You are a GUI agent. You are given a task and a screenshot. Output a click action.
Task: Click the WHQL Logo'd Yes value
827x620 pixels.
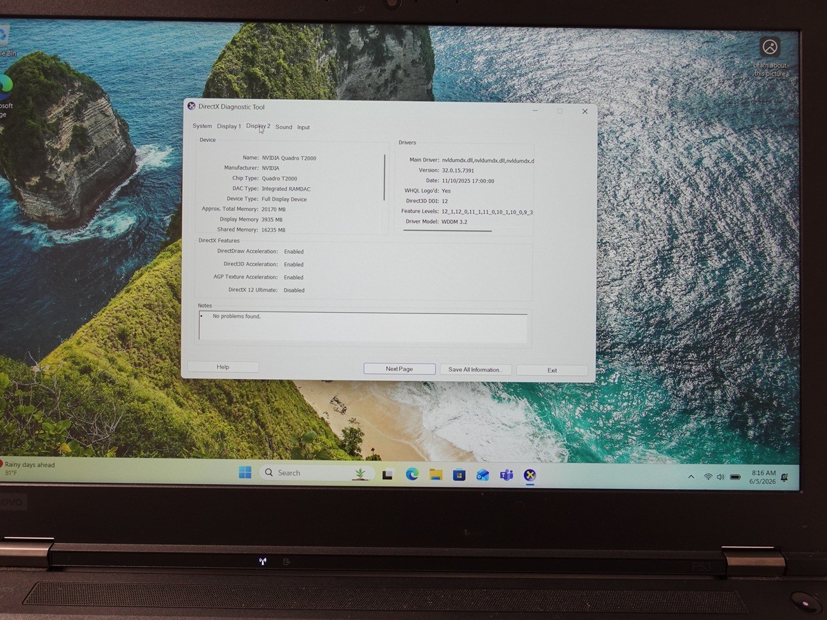[x=446, y=191]
